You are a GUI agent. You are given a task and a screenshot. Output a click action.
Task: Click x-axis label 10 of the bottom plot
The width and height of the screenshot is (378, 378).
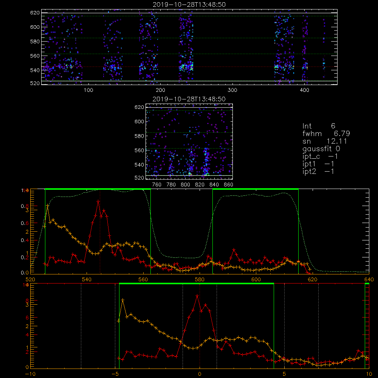click(369, 374)
